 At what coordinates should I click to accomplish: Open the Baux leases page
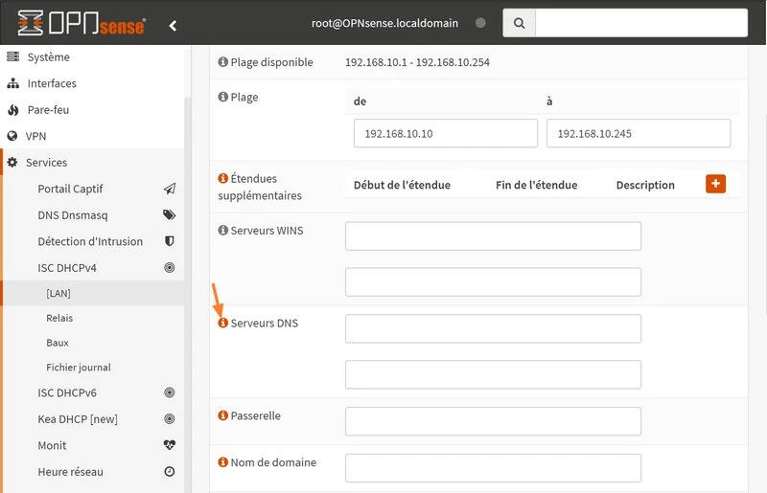click(58, 343)
